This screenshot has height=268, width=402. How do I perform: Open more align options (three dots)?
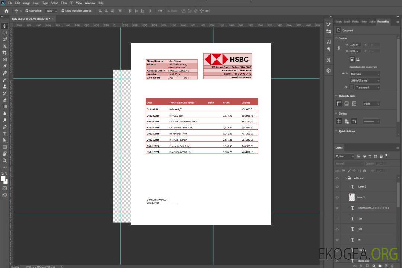[160, 11]
